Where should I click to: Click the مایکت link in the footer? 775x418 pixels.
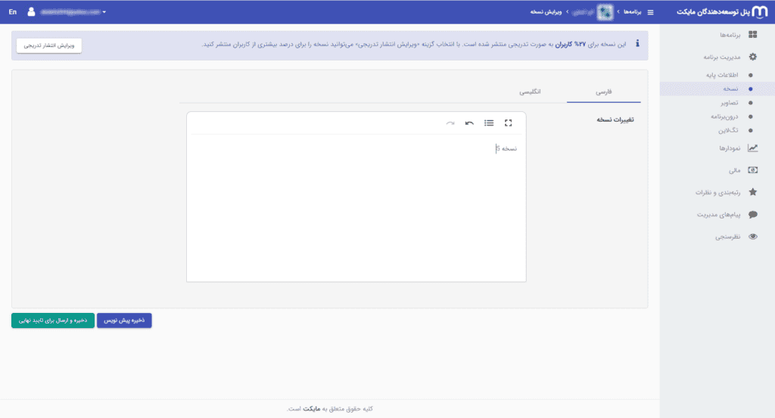point(311,409)
